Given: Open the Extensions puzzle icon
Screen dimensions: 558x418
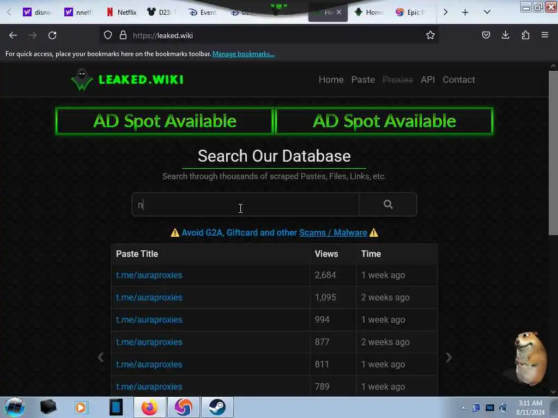Looking at the screenshot, I should [525, 35].
